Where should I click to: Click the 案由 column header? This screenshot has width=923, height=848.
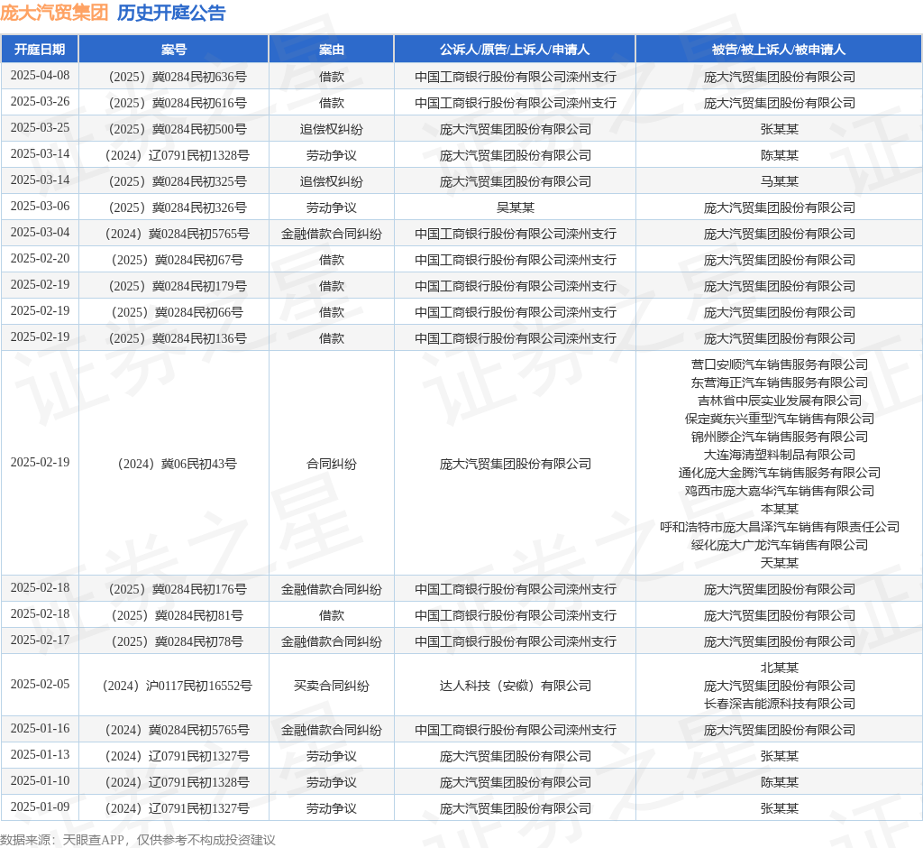coord(332,50)
